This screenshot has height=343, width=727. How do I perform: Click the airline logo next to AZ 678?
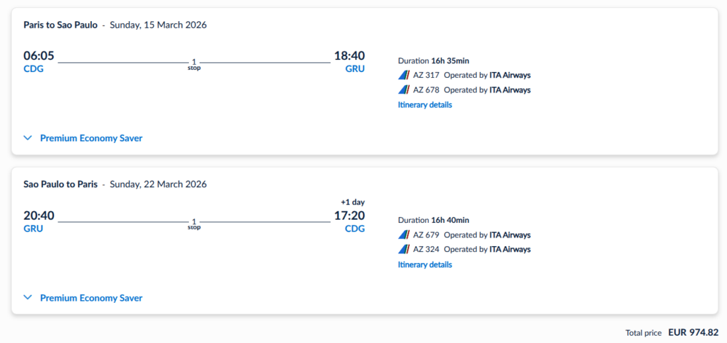coord(404,90)
